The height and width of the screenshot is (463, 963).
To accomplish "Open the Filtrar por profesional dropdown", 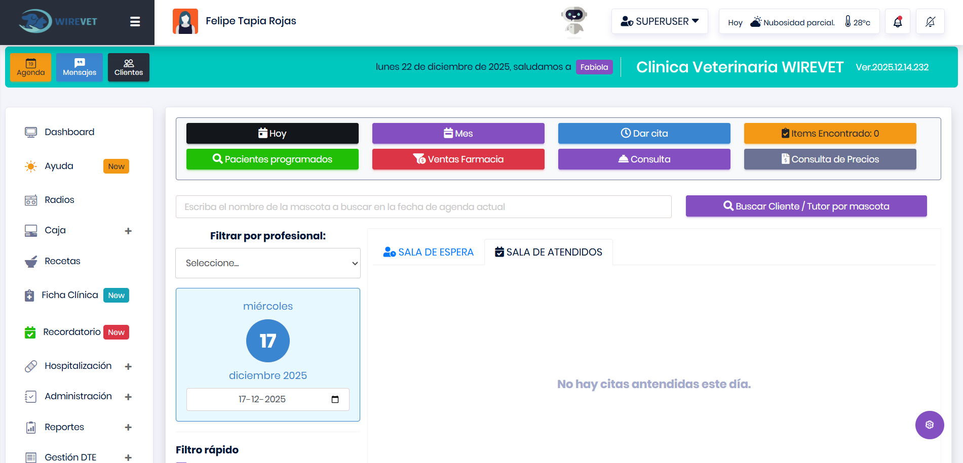I will point(268,263).
